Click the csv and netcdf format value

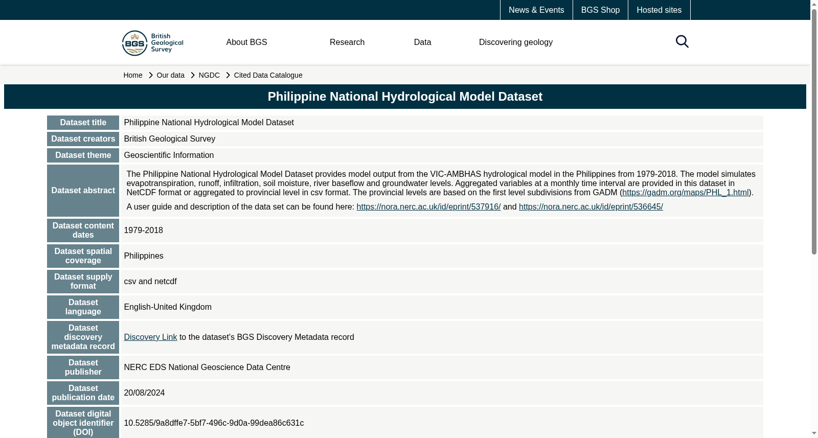click(x=150, y=282)
